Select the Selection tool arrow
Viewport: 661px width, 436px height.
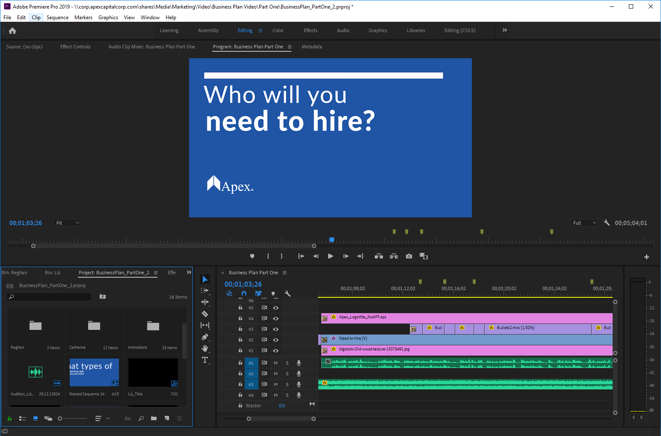[205, 279]
